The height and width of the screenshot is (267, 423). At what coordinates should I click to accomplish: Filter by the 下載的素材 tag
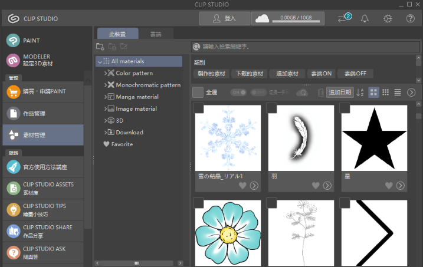(x=250, y=74)
